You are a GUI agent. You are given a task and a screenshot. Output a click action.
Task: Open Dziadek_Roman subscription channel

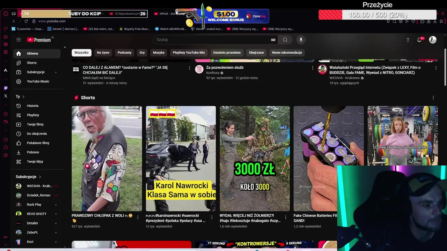(x=37, y=195)
